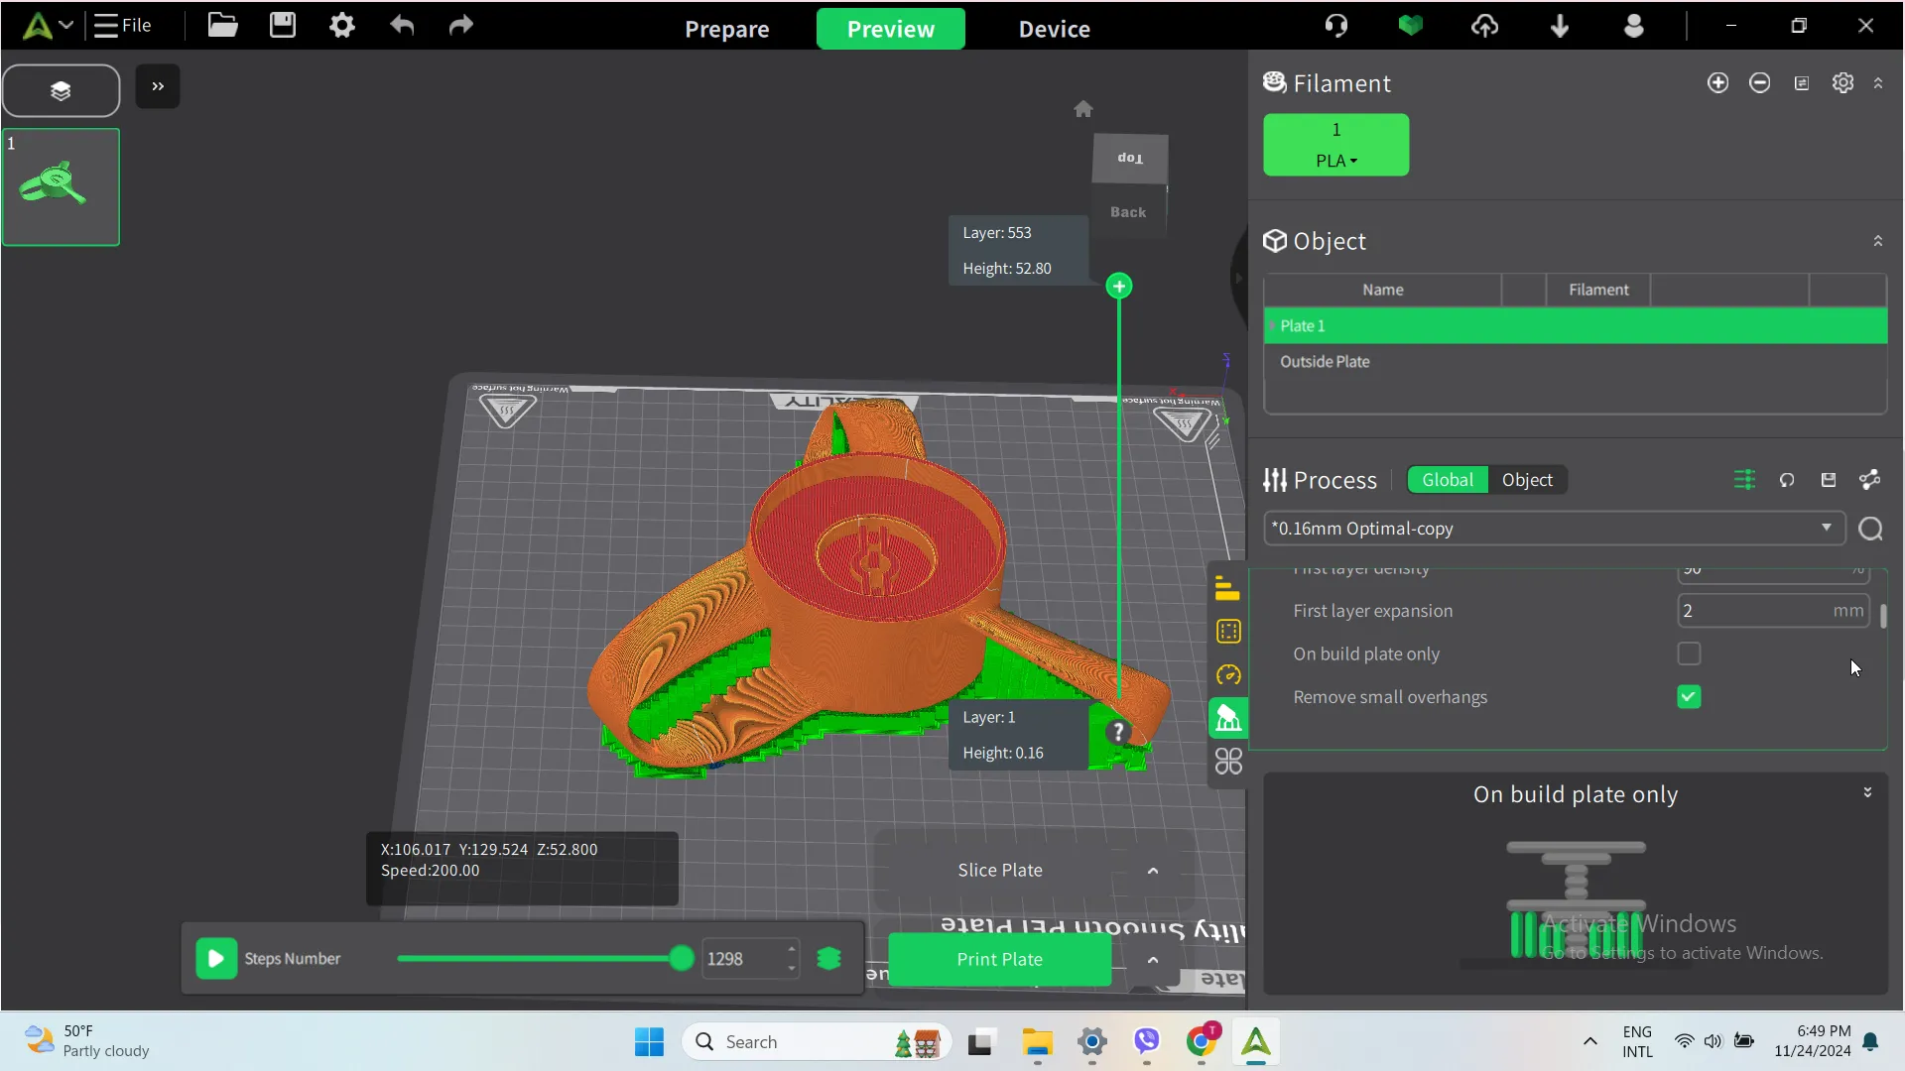The height and width of the screenshot is (1071, 1905).
Task: Click the process search magnifier icon
Action: click(1870, 530)
